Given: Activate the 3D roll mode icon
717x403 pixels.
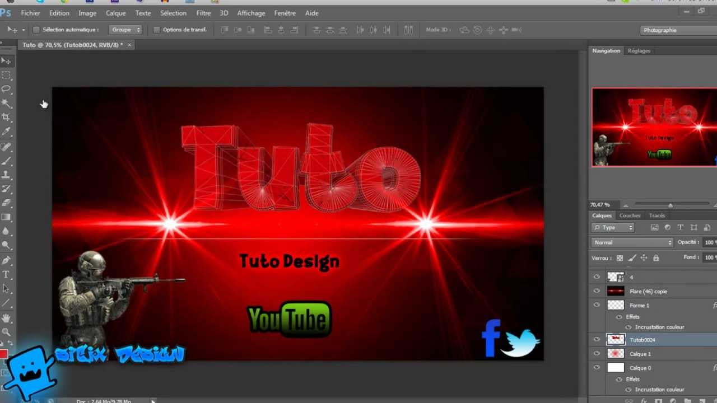Looking at the screenshot, I should [477, 30].
